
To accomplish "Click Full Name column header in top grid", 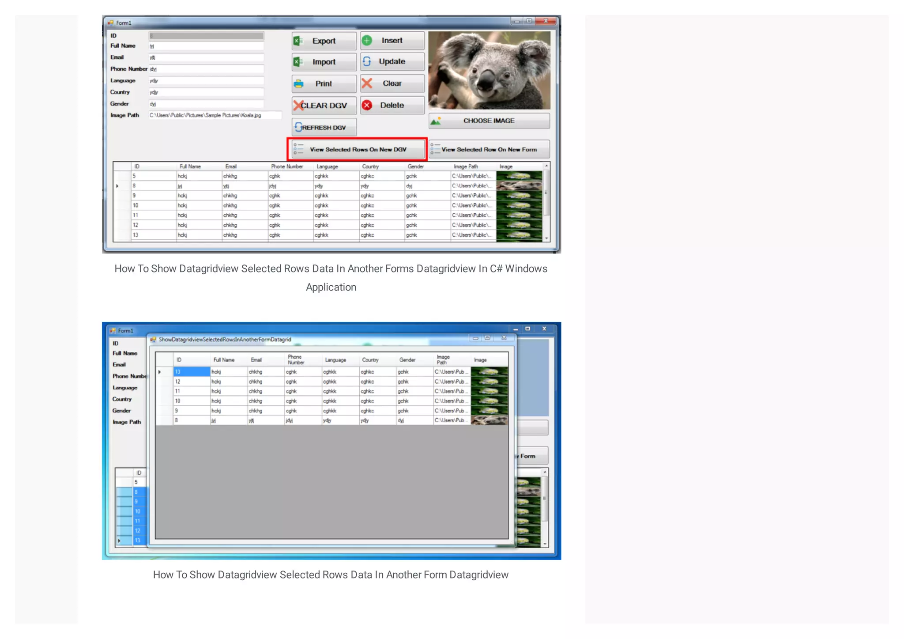I will 199,166.
